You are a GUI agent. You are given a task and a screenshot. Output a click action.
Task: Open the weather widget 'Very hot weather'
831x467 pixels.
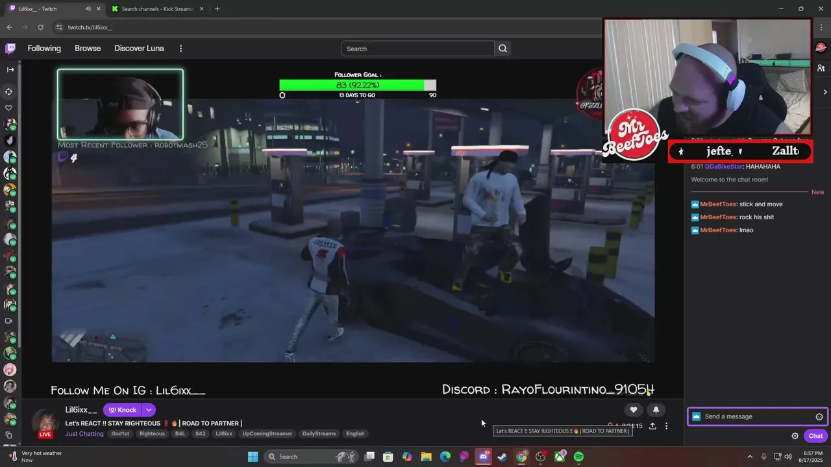coord(36,457)
